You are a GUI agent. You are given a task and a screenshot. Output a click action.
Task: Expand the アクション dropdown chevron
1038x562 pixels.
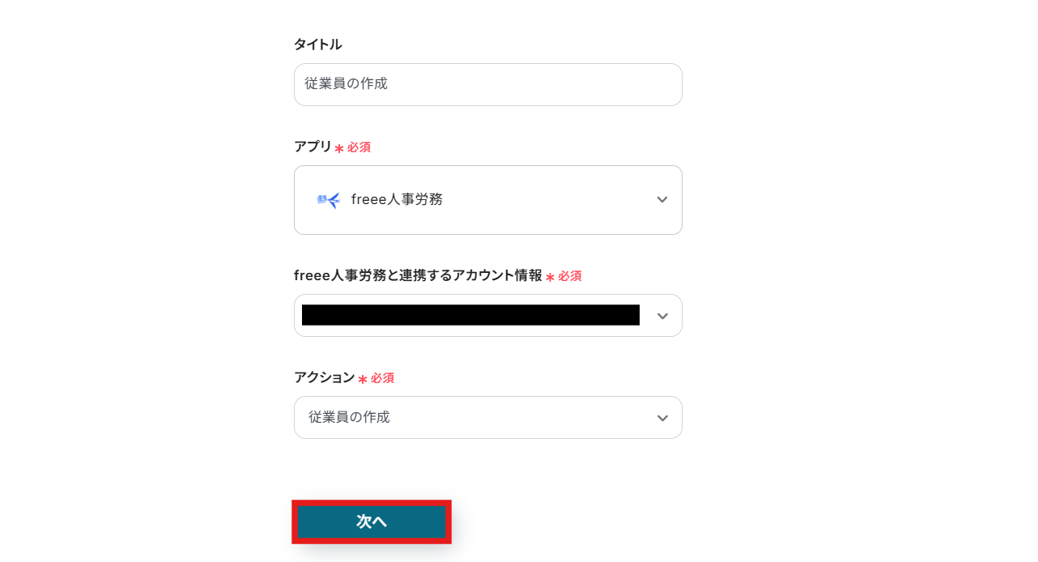662,418
